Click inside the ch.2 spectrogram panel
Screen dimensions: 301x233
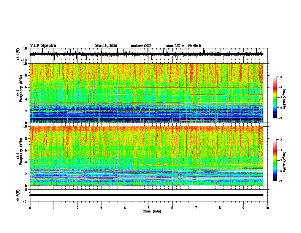[x=146, y=156]
